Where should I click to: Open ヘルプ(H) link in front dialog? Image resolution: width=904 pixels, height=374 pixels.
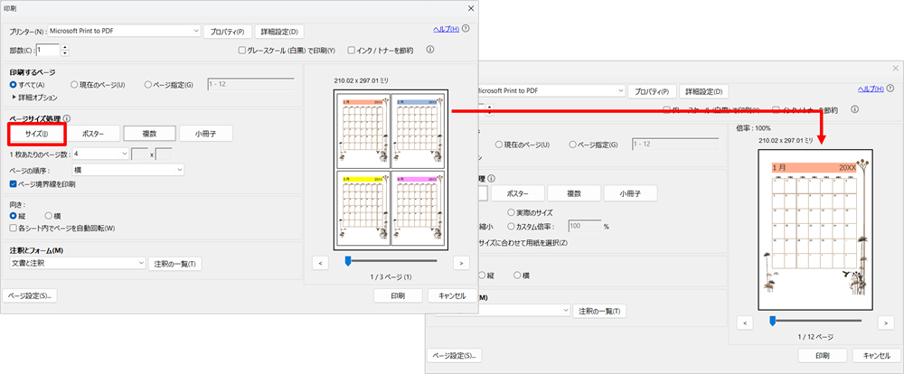[447, 29]
